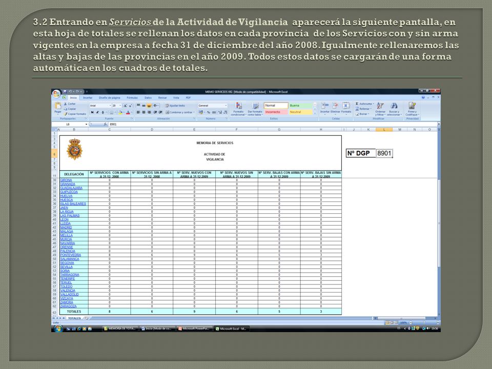Viewport: 492px width, 369px height.
Task: Switch to the Insertar ribbon tab
Action: pos(88,98)
